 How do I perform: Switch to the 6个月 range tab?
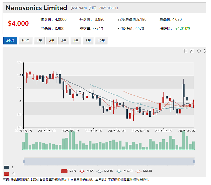point(25,41)
